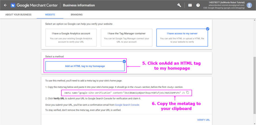The width and height of the screenshot is (256, 125).
Task: Open the Google Search Console link
Action: [127, 105]
